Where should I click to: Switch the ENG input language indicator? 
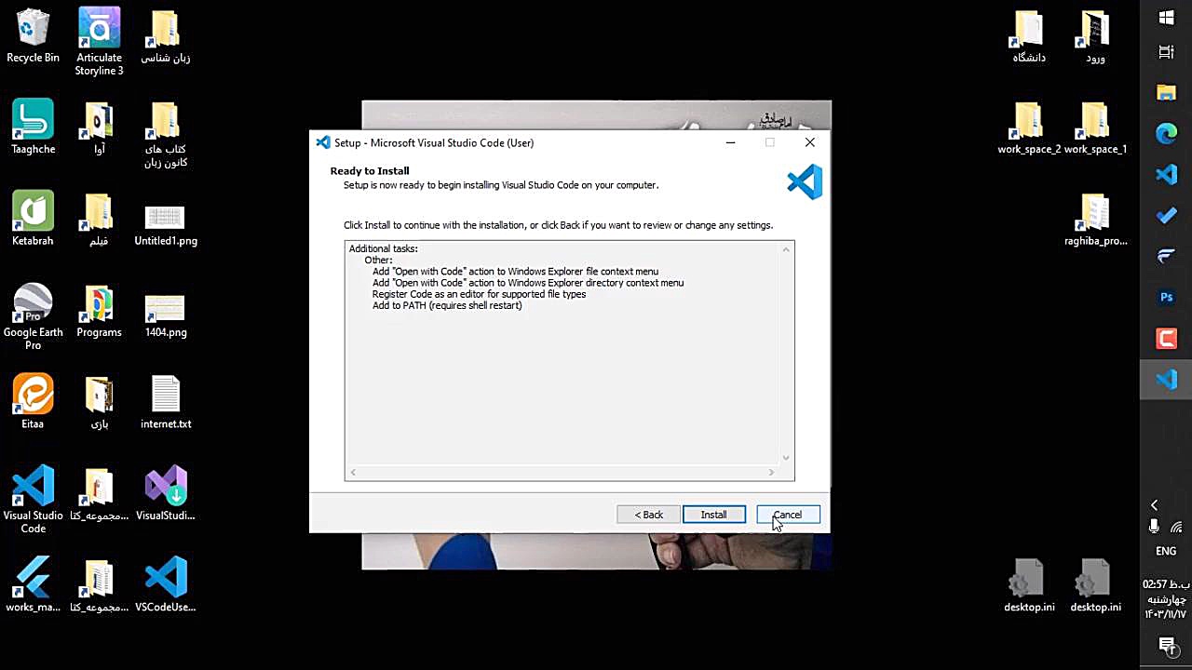point(1166,551)
